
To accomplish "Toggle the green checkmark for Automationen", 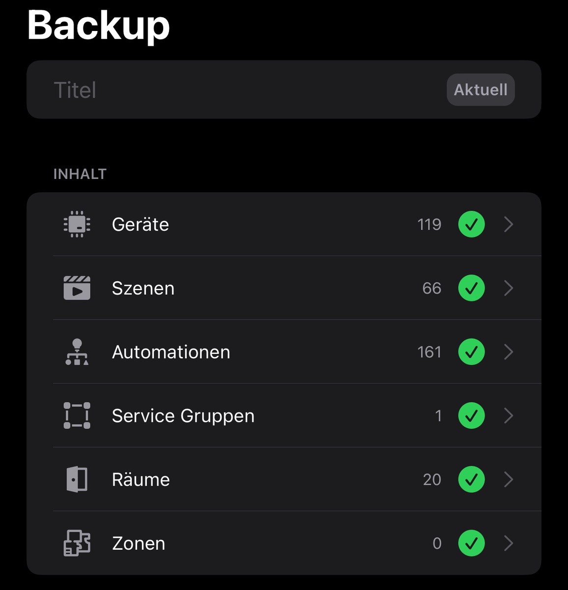I will [x=472, y=352].
